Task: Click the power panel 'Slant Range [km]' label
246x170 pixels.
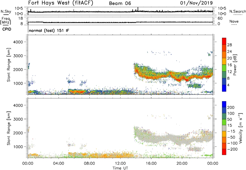Action: pyautogui.click(x=9, y=65)
